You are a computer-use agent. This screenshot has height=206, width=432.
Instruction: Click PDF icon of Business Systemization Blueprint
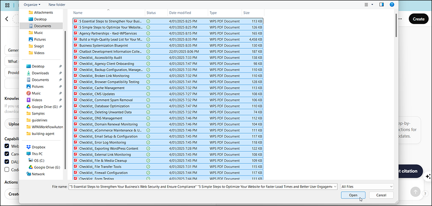click(x=76, y=45)
